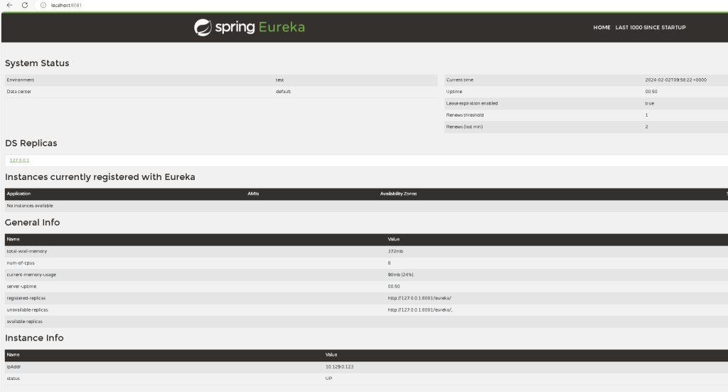This screenshot has width=728, height=392.
Task: Select the ipAddr value 10.129.0.123
Action: click(339, 366)
